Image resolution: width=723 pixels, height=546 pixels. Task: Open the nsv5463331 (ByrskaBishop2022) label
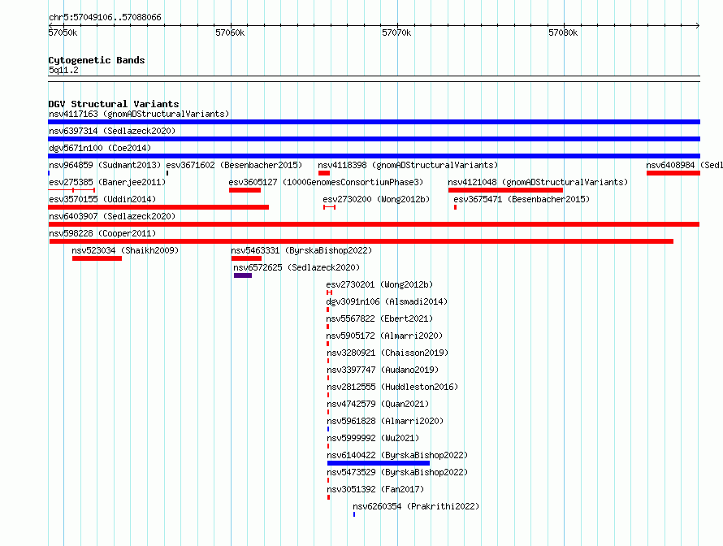(301, 250)
